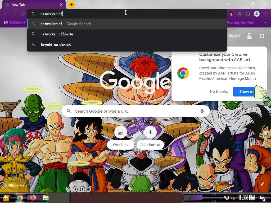The width and height of the screenshot is (271, 203).
Task: Select 'netwalker af - Google Search' suggestion
Action: (x=127, y=24)
